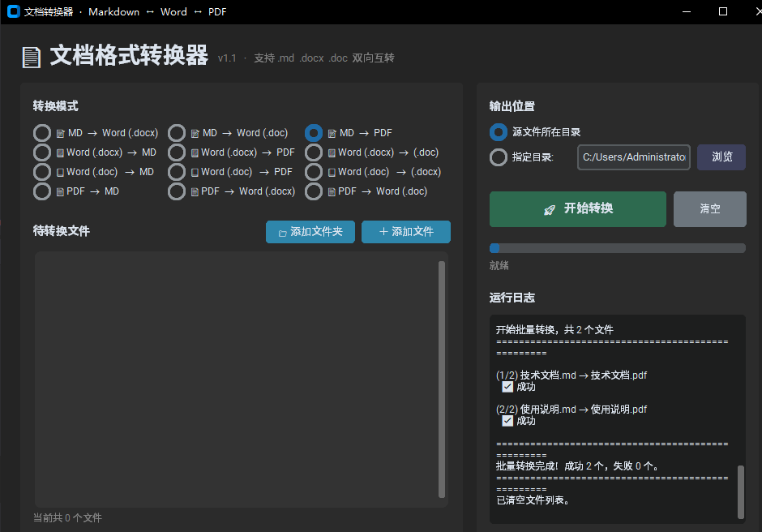Screen dimensions: 762x532
Task: Click the document icon beside 文档格式转换器 title
Action: tap(32, 58)
